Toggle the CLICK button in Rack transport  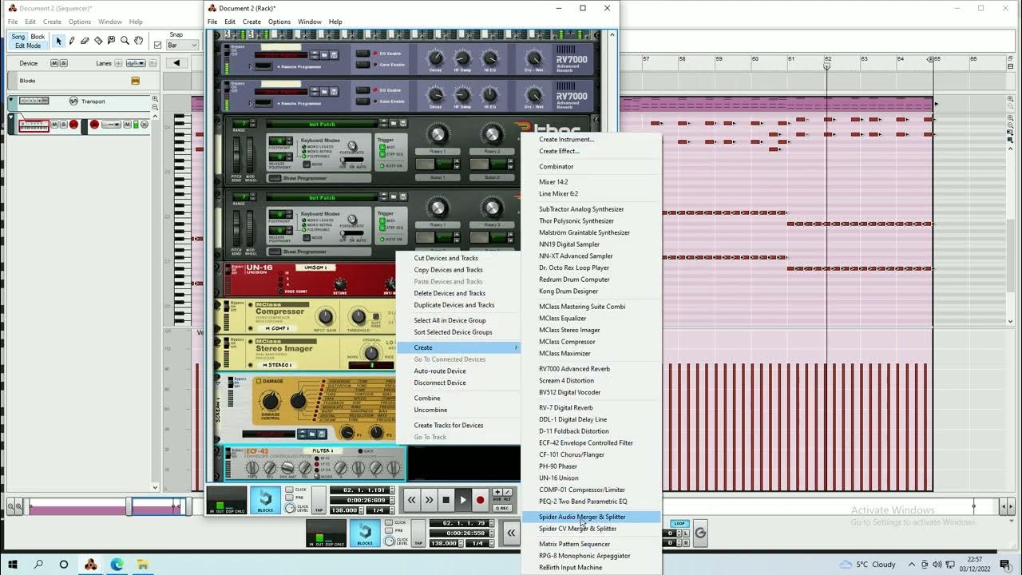[289, 490]
